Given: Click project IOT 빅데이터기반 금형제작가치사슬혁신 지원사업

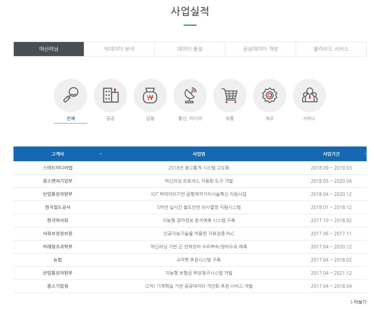Looking at the screenshot, I should pyautogui.click(x=199, y=194).
